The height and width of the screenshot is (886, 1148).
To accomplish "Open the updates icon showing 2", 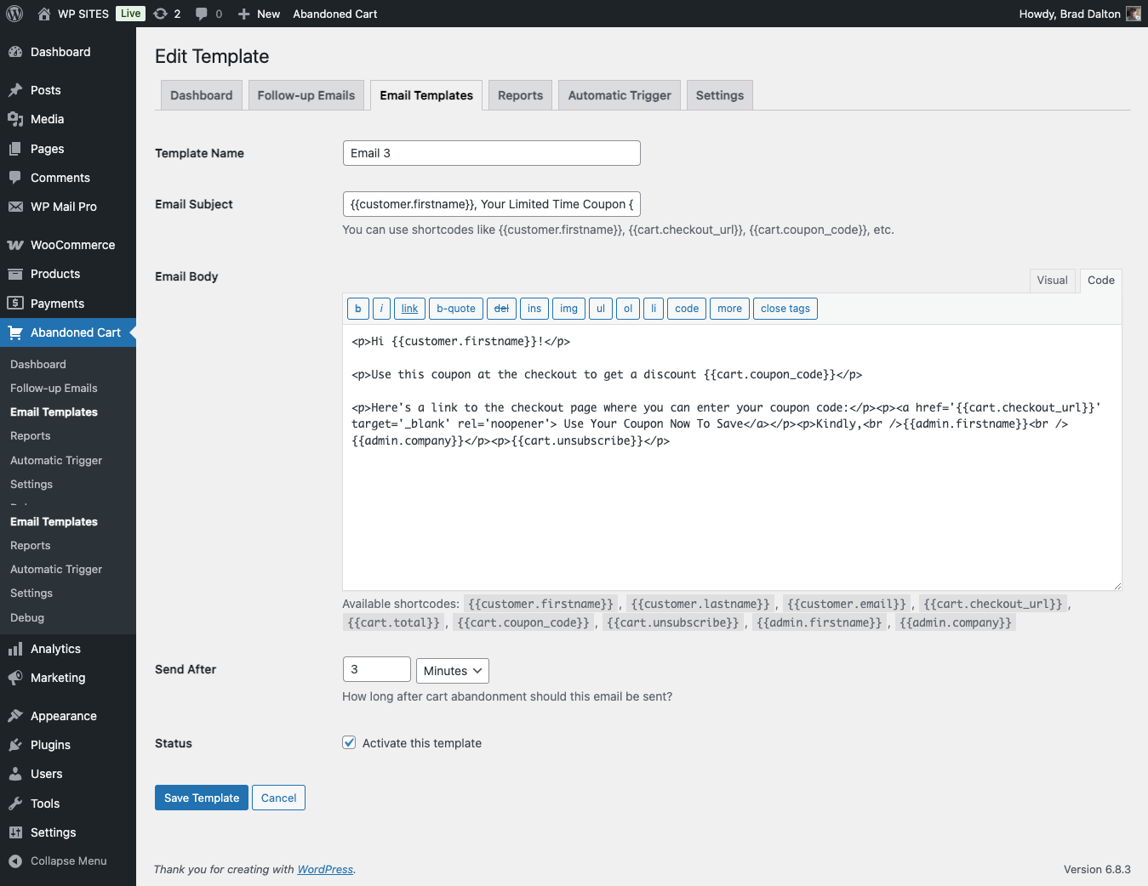I will point(167,14).
